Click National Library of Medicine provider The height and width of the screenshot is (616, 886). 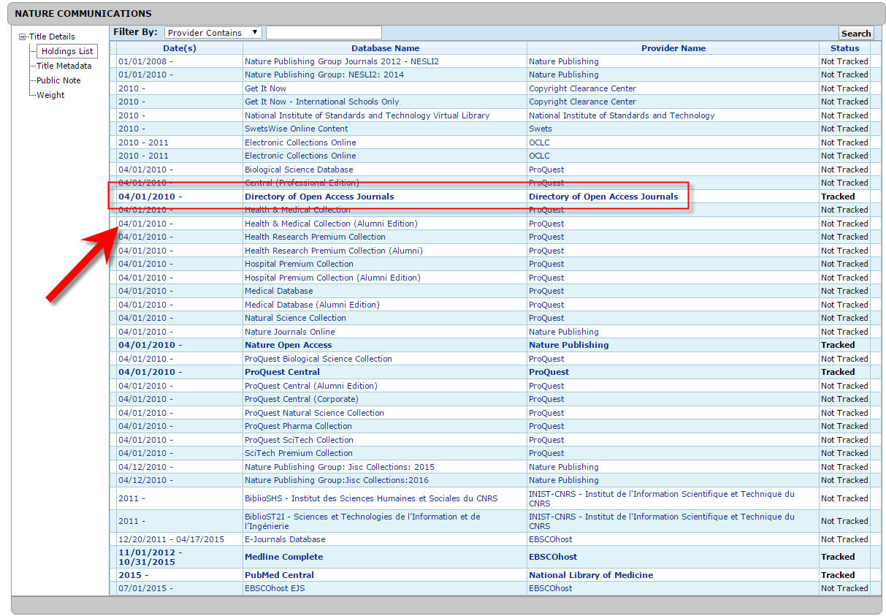click(x=591, y=575)
